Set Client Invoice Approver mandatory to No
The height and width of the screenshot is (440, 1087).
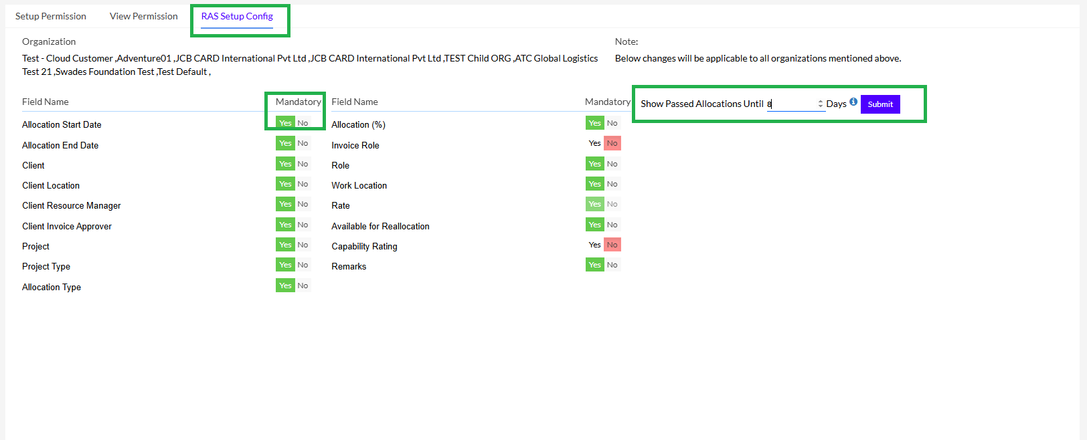303,225
